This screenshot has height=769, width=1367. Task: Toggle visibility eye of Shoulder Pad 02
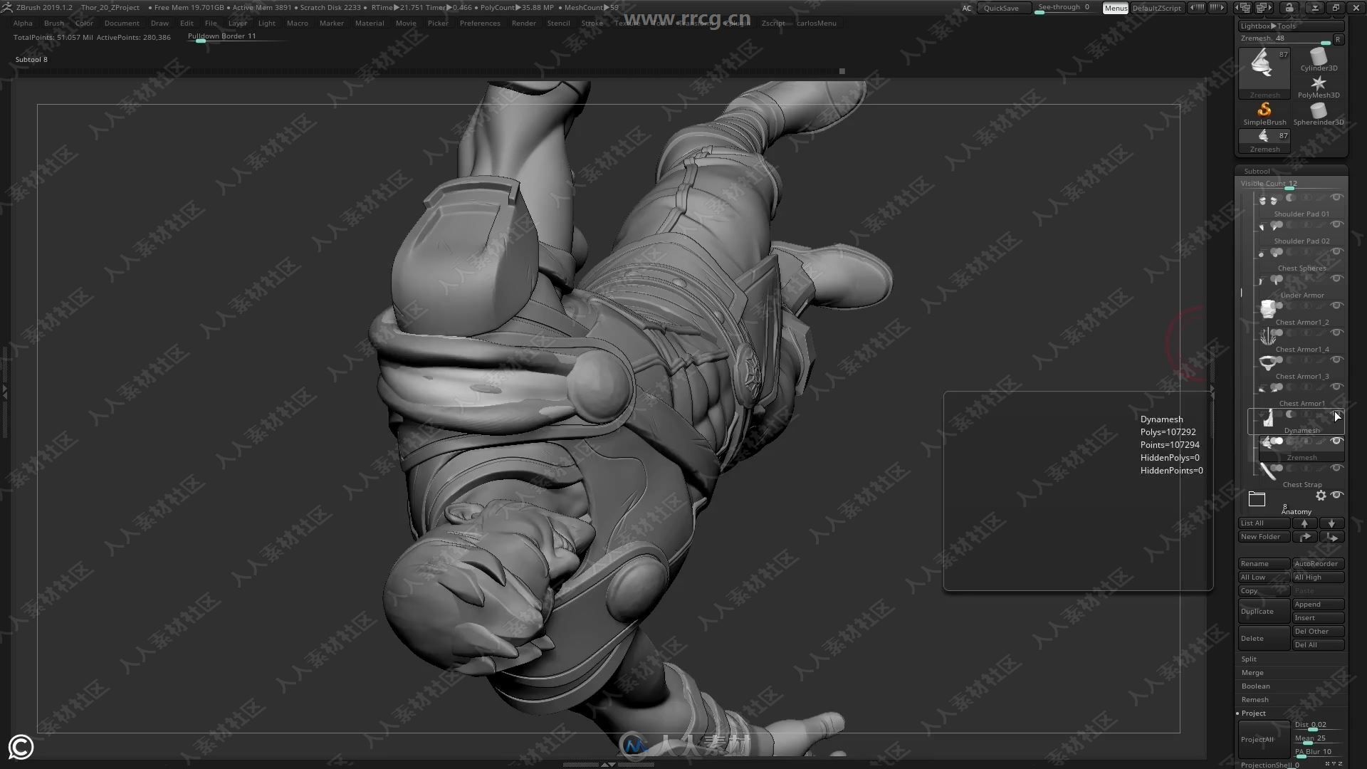(x=1336, y=225)
